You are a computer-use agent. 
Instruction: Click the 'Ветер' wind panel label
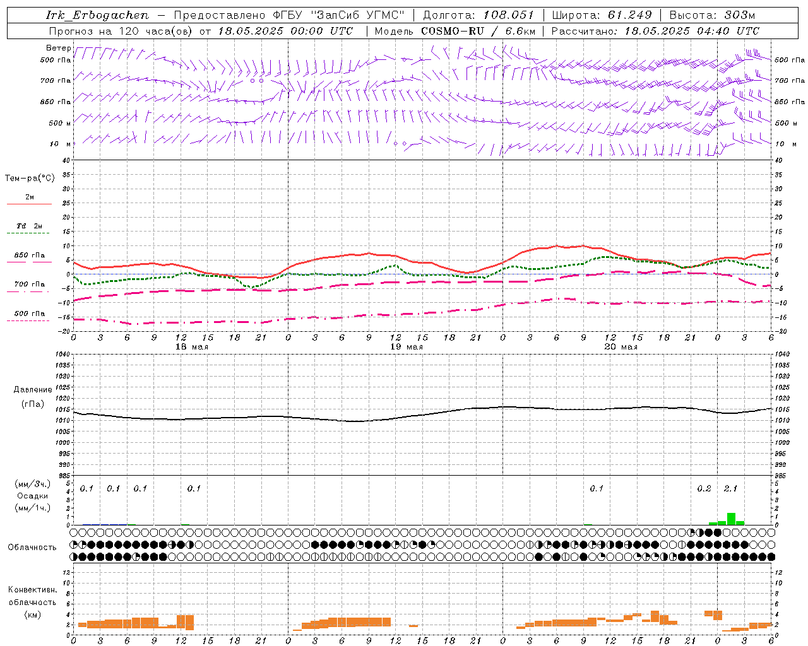[x=58, y=48]
